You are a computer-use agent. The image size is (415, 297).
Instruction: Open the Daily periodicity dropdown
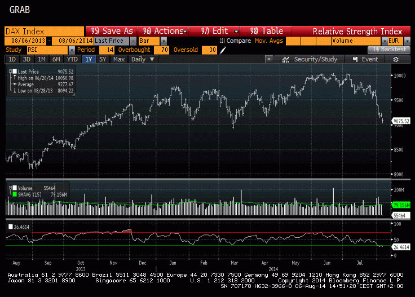click(x=143, y=59)
